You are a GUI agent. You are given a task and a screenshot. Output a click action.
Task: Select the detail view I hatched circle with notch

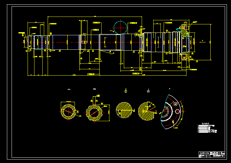click(146, 111)
